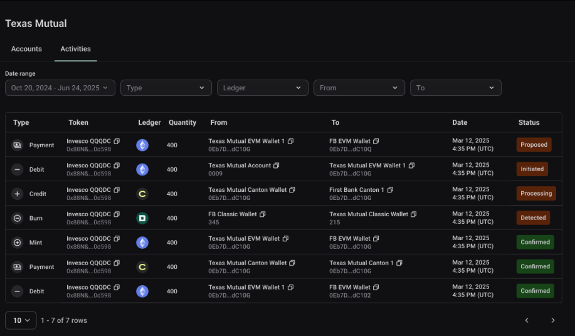575x336 pixels.
Task: Open the Date range dropdown
Action: tap(60, 88)
